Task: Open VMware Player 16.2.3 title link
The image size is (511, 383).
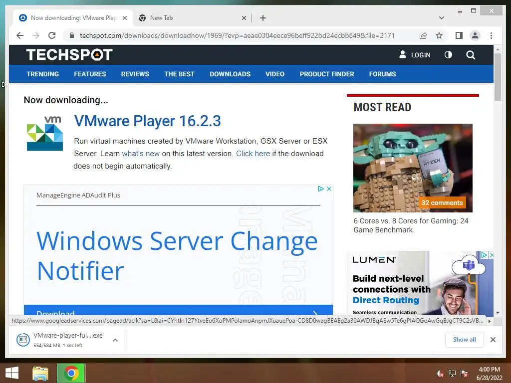Action: [x=147, y=121]
